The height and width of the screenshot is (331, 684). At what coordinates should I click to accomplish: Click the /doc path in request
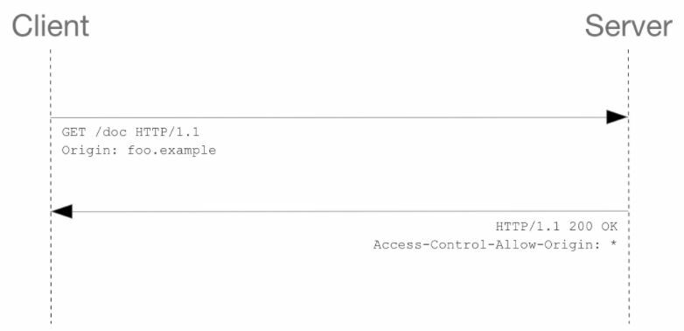(111, 132)
